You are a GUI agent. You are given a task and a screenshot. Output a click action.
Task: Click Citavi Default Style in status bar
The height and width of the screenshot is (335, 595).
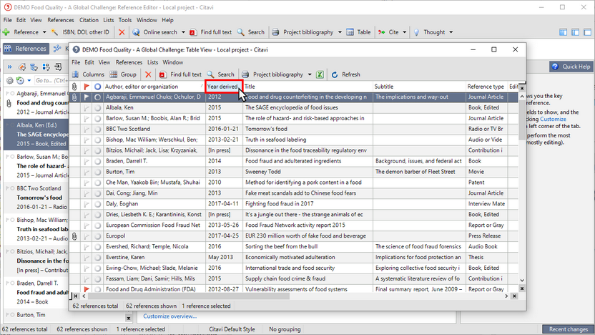232,329
